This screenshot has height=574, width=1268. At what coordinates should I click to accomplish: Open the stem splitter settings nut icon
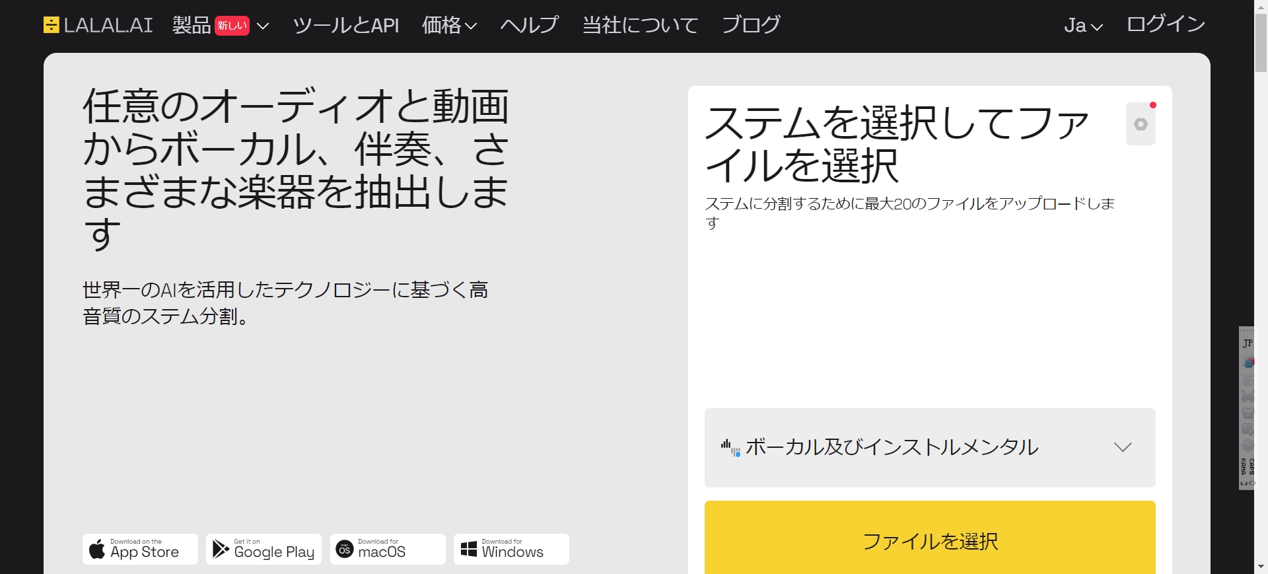pos(1140,124)
